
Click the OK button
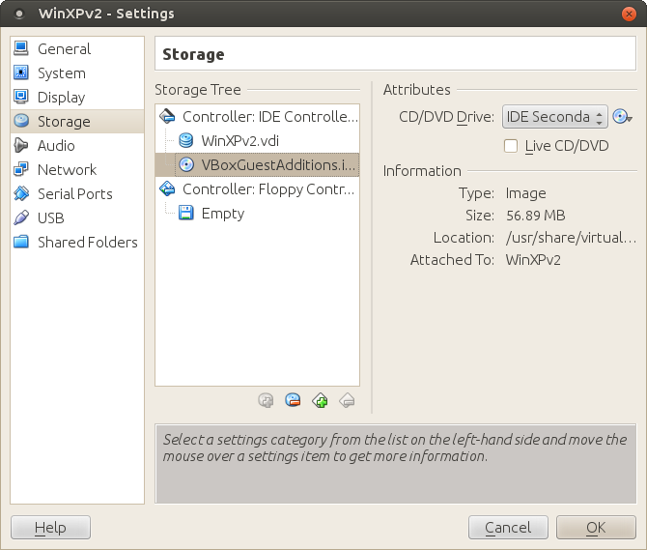pyautogui.click(x=596, y=528)
